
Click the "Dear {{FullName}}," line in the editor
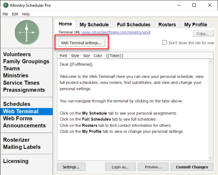coord(77,64)
